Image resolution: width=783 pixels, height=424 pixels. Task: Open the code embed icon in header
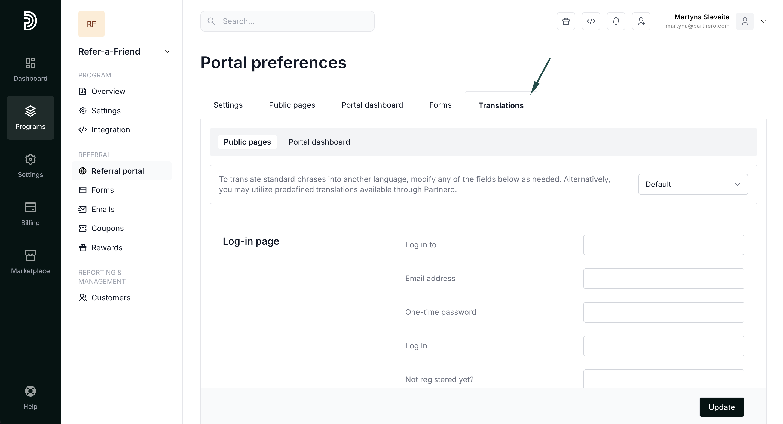click(x=591, y=21)
